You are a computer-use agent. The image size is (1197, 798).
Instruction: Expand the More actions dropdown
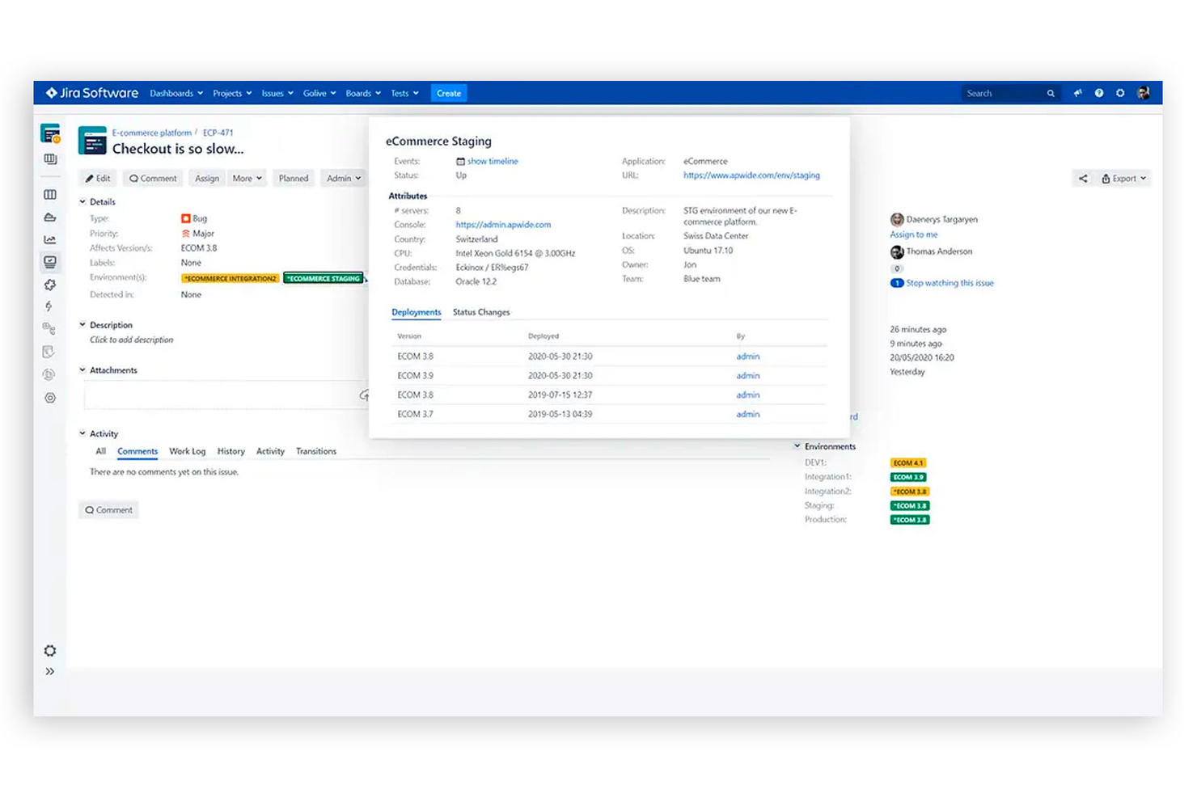pos(247,178)
